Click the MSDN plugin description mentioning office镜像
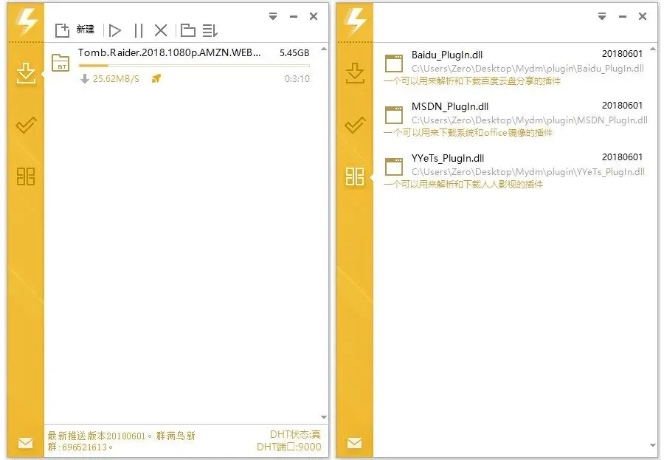 [468, 133]
